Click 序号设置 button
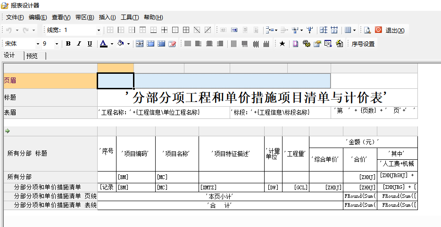 (x=363, y=44)
